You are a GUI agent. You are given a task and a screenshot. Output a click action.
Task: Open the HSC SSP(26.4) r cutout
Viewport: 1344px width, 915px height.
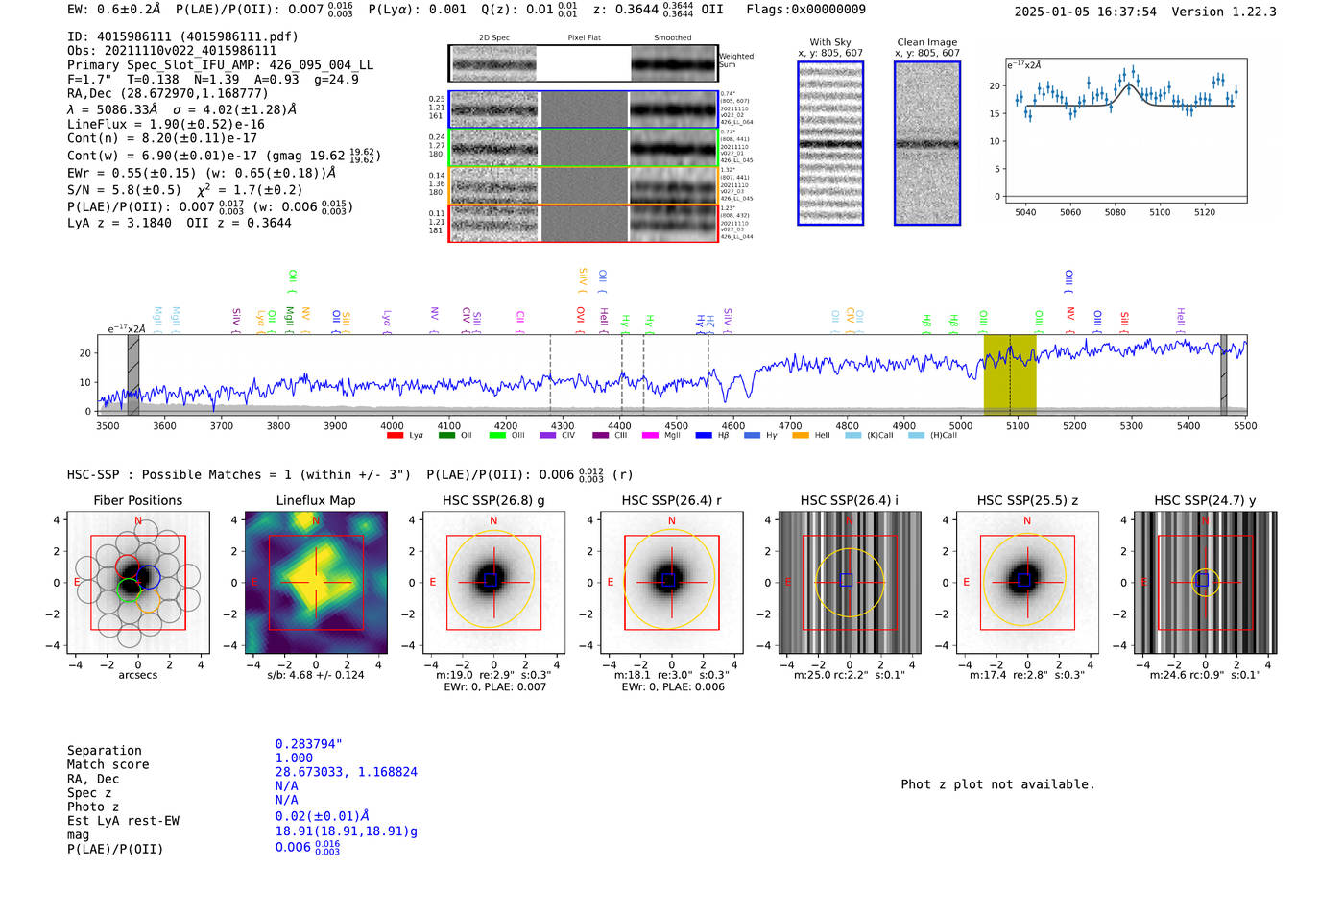click(x=671, y=583)
